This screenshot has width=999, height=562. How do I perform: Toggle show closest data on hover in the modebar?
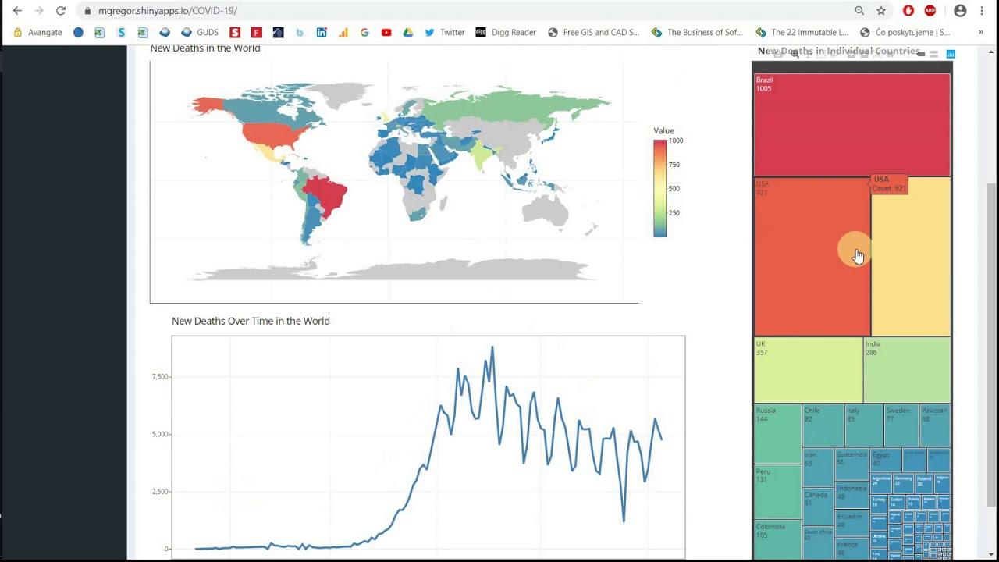click(x=921, y=54)
